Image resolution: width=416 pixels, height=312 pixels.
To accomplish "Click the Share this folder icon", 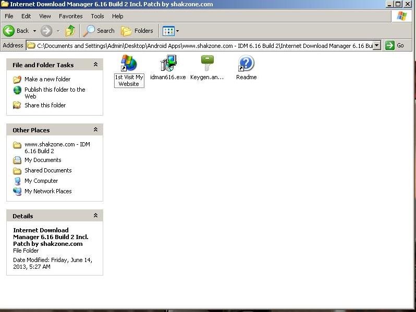I will pyautogui.click(x=17, y=105).
